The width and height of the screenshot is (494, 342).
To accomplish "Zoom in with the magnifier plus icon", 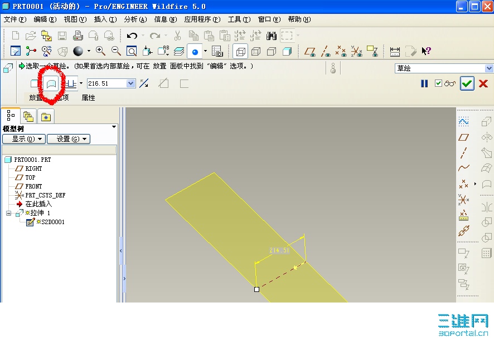I will pos(100,51).
